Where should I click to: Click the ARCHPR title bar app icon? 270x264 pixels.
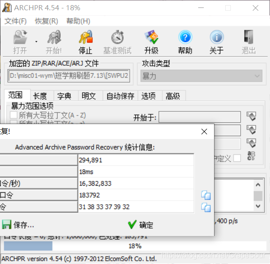coord(7,8)
